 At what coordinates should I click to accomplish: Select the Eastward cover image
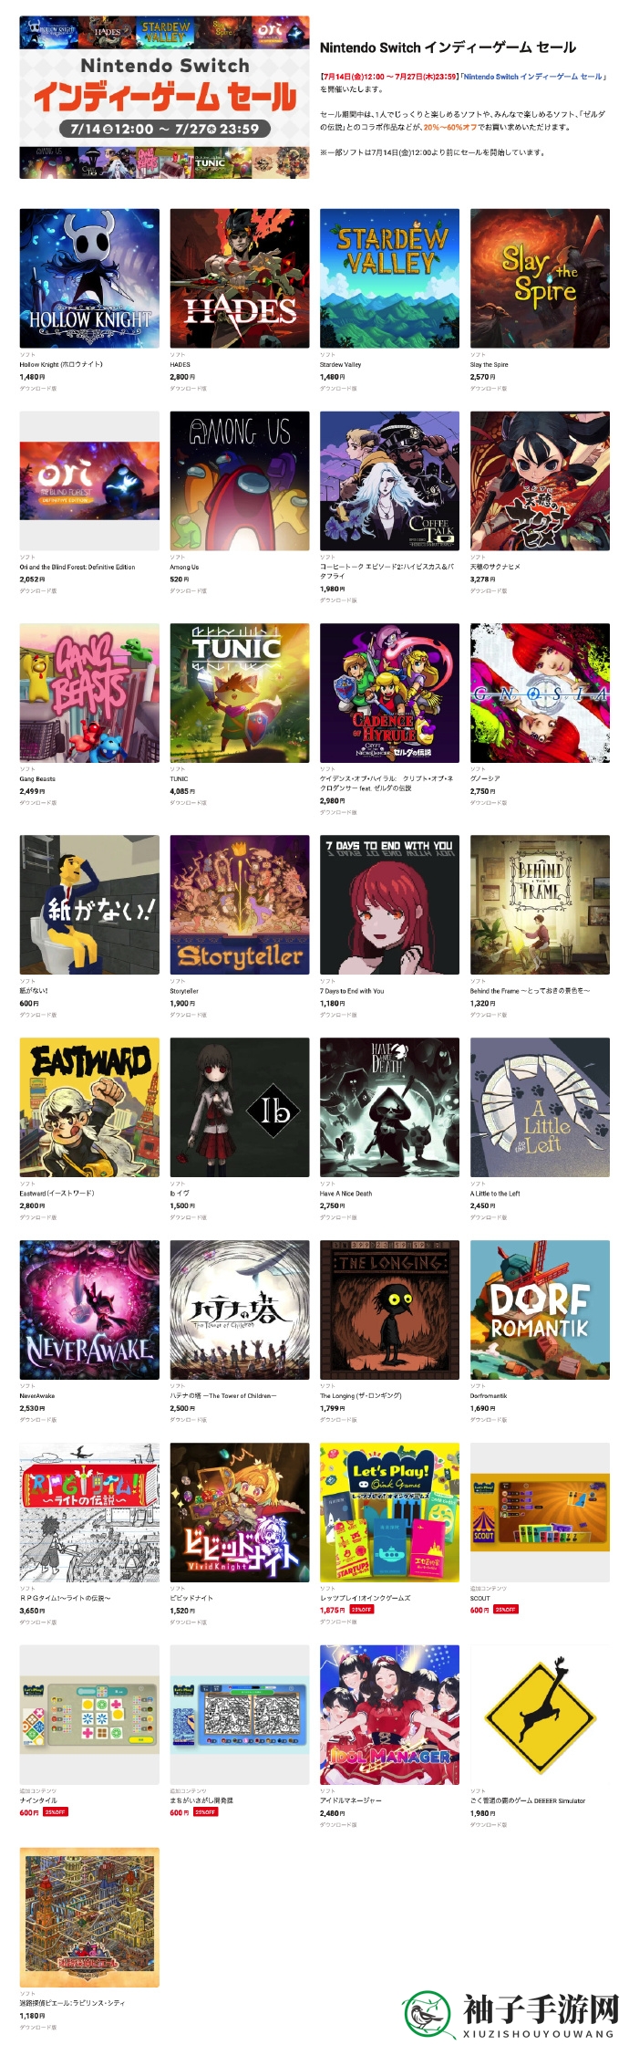[89, 1108]
